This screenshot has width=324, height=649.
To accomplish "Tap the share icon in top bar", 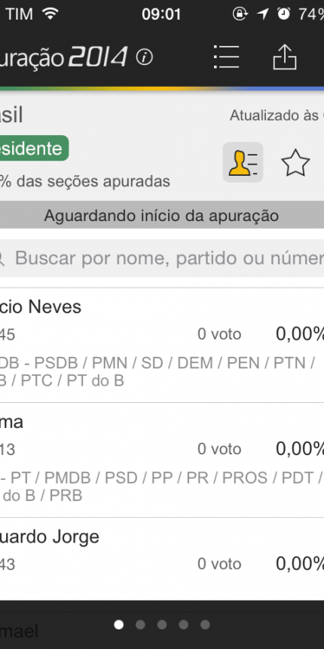I will [285, 57].
